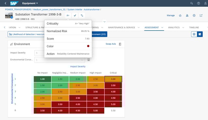
Task: Click the checkmark status icon
Action: pos(75,16)
